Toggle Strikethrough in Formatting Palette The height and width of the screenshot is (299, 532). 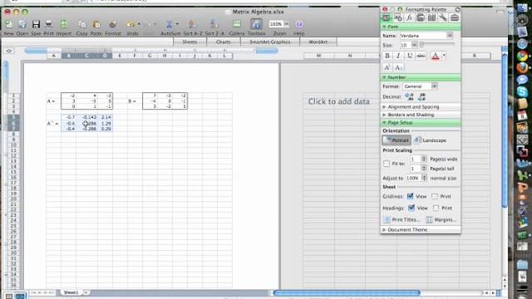click(x=421, y=56)
